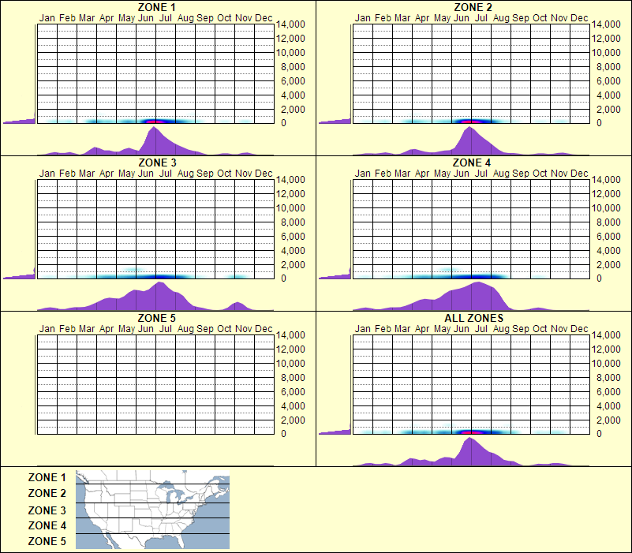
Task: Expand the ALL ZONES panel header
Action: 473,316
